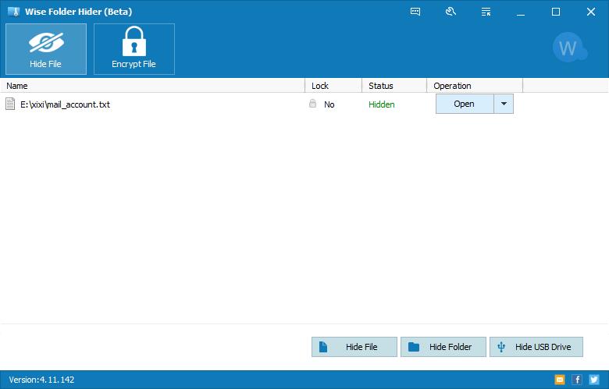
Task: Click the Hide File button at bottom
Action: point(354,347)
